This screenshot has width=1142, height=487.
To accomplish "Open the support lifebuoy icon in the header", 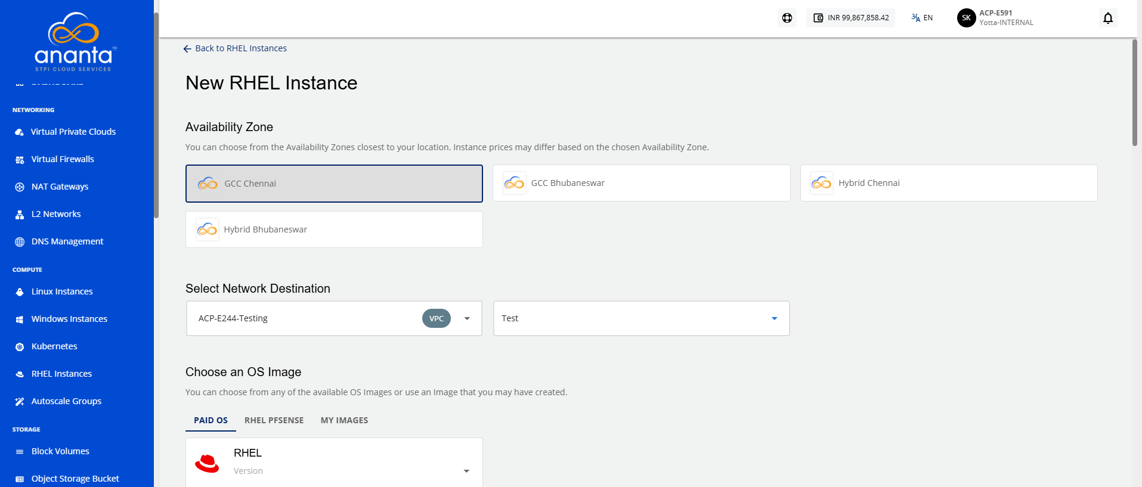I will pyautogui.click(x=787, y=18).
